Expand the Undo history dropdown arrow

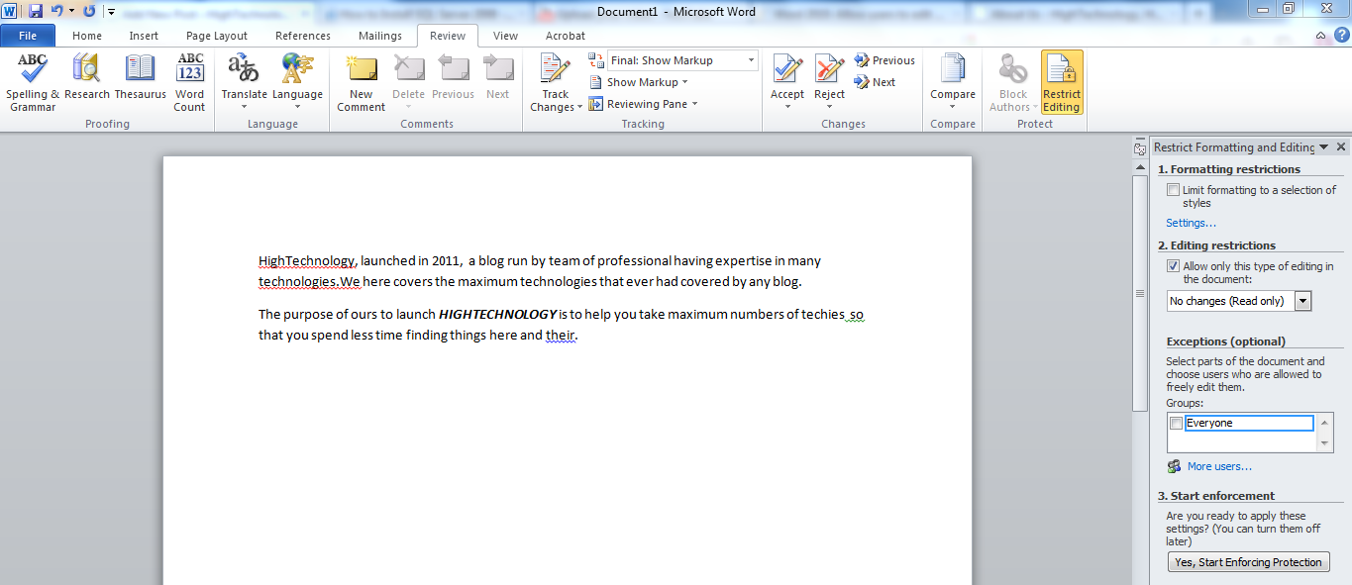click(x=72, y=11)
